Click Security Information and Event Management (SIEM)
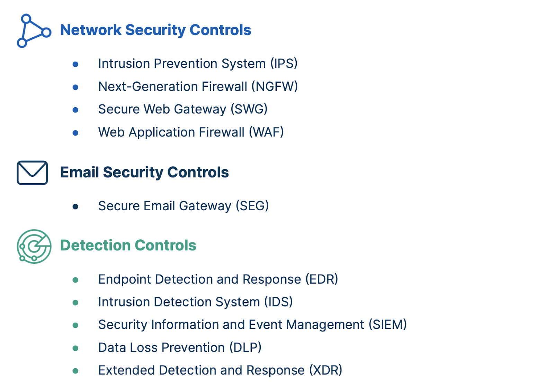Screen dimensions: 554x388 click(x=252, y=325)
